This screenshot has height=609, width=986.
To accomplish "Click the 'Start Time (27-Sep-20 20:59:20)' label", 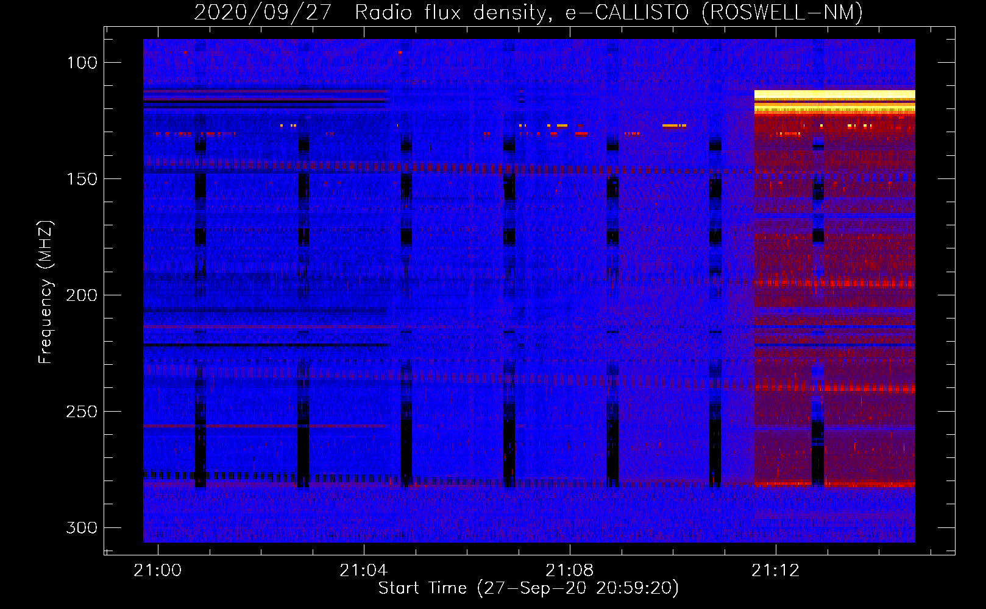I will click(528, 588).
